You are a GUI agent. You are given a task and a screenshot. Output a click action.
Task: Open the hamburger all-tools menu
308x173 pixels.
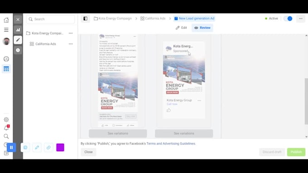[x=6, y=30]
